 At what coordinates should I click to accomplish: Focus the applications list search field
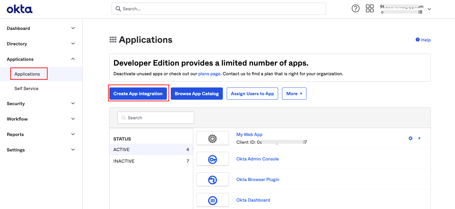(156, 118)
